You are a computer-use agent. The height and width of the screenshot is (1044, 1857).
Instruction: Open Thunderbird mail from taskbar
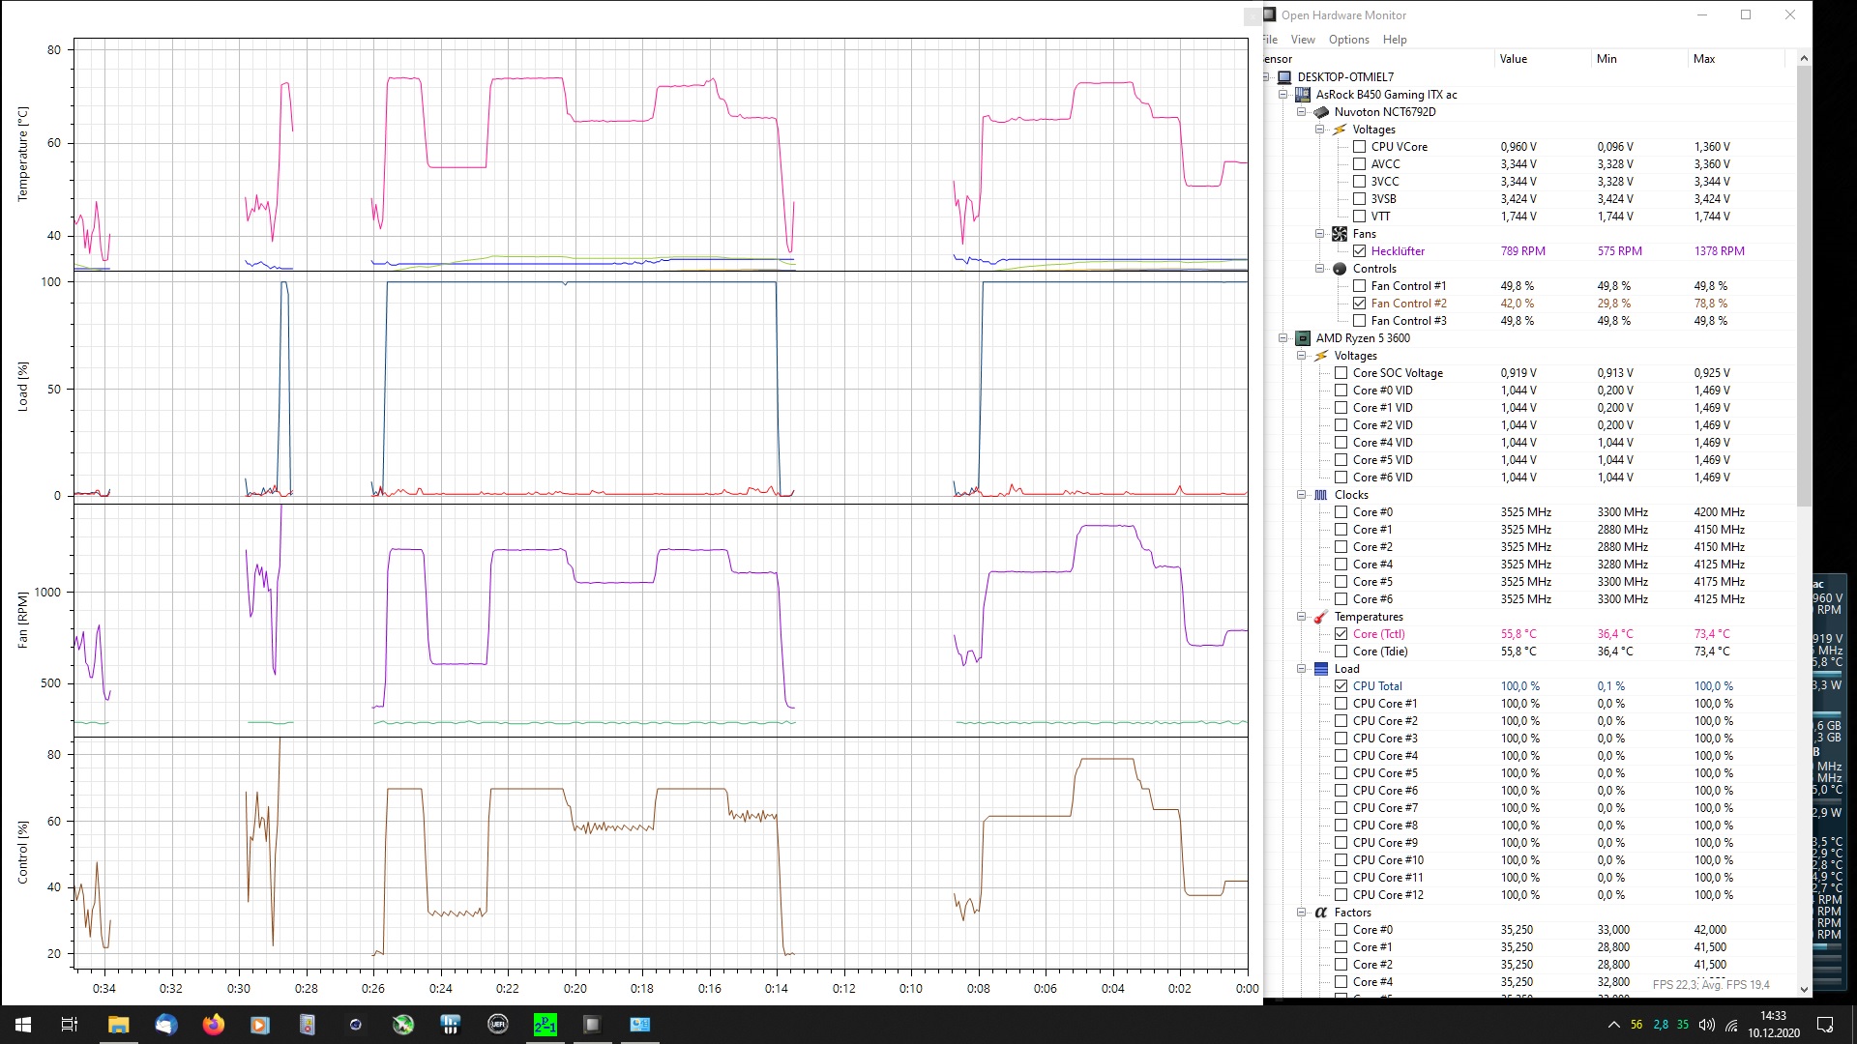pos(165,1025)
